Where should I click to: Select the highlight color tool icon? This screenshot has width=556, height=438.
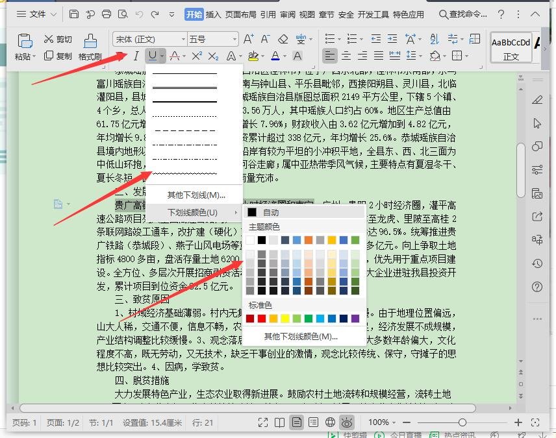coord(255,56)
